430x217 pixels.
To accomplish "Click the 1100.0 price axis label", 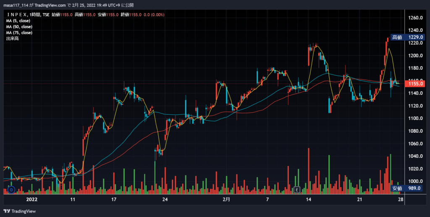I will tap(415, 119).
